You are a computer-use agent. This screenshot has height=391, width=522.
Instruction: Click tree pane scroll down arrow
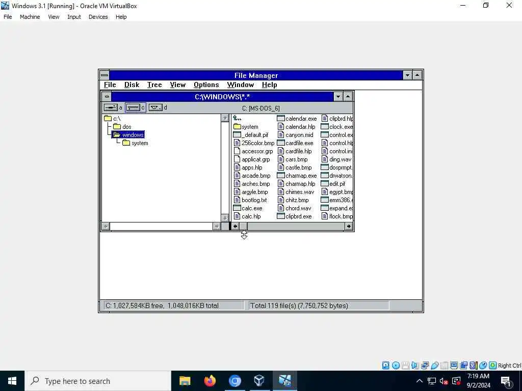tap(225, 218)
